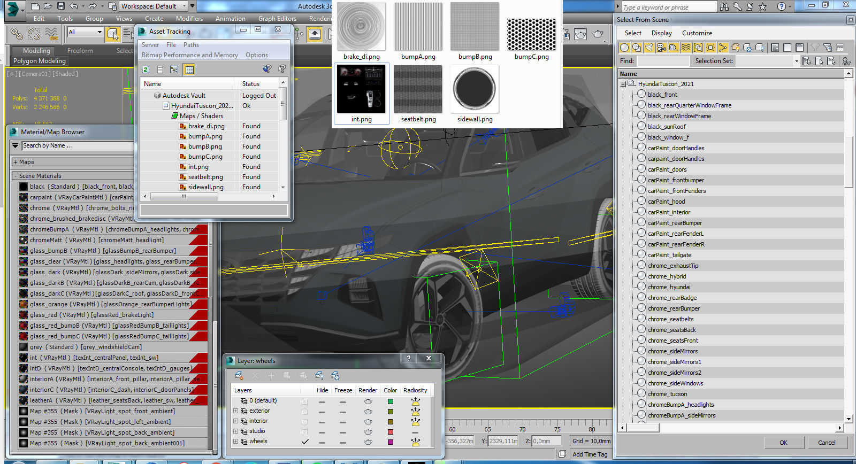Expand the interior layer
This screenshot has width=856, height=464.
click(235, 421)
